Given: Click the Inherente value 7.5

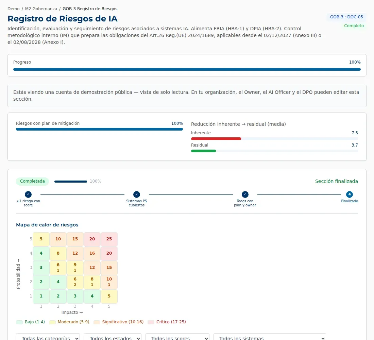Looking at the screenshot, I should point(355,133).
